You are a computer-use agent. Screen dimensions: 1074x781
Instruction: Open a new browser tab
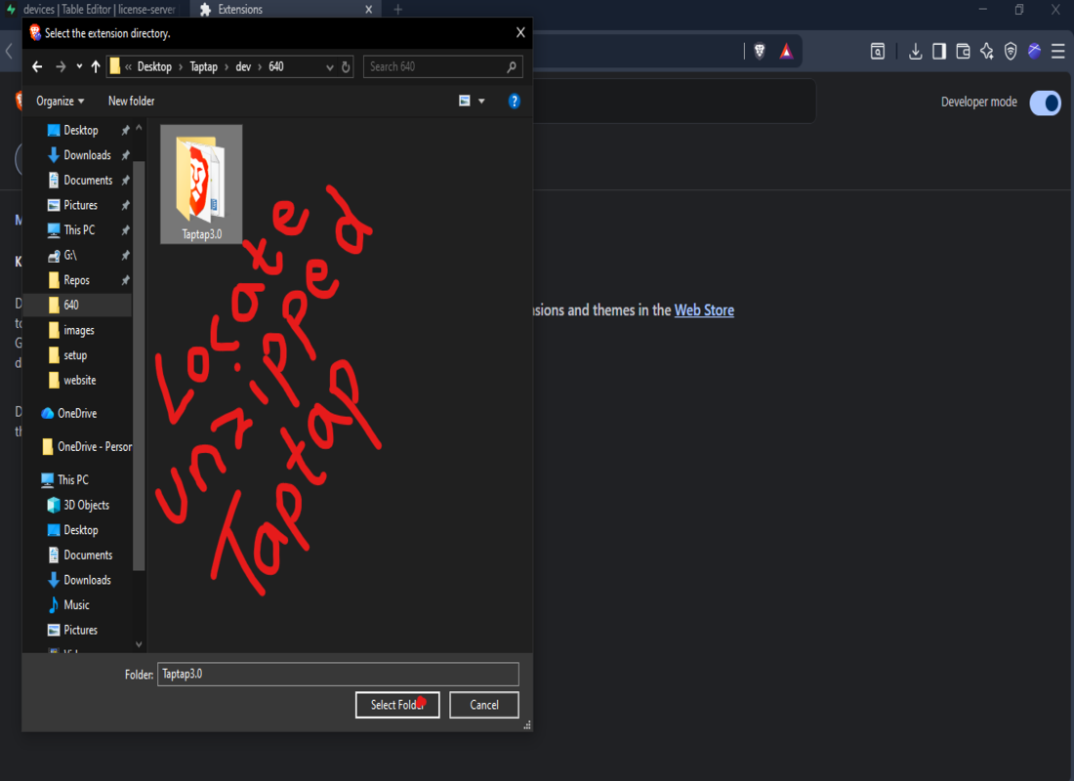[x=398, y=10]
